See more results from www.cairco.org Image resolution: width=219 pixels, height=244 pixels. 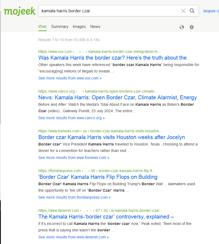72,118
